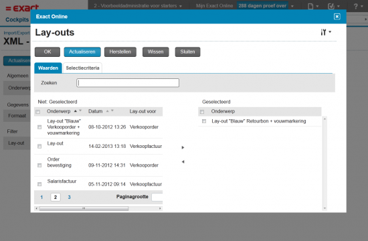The width and height of the screenshot is (368, 241).
Task: Check Lay-out "Blauw" Verkooporder + vouwmarkering row
Action: pos(39,127)
